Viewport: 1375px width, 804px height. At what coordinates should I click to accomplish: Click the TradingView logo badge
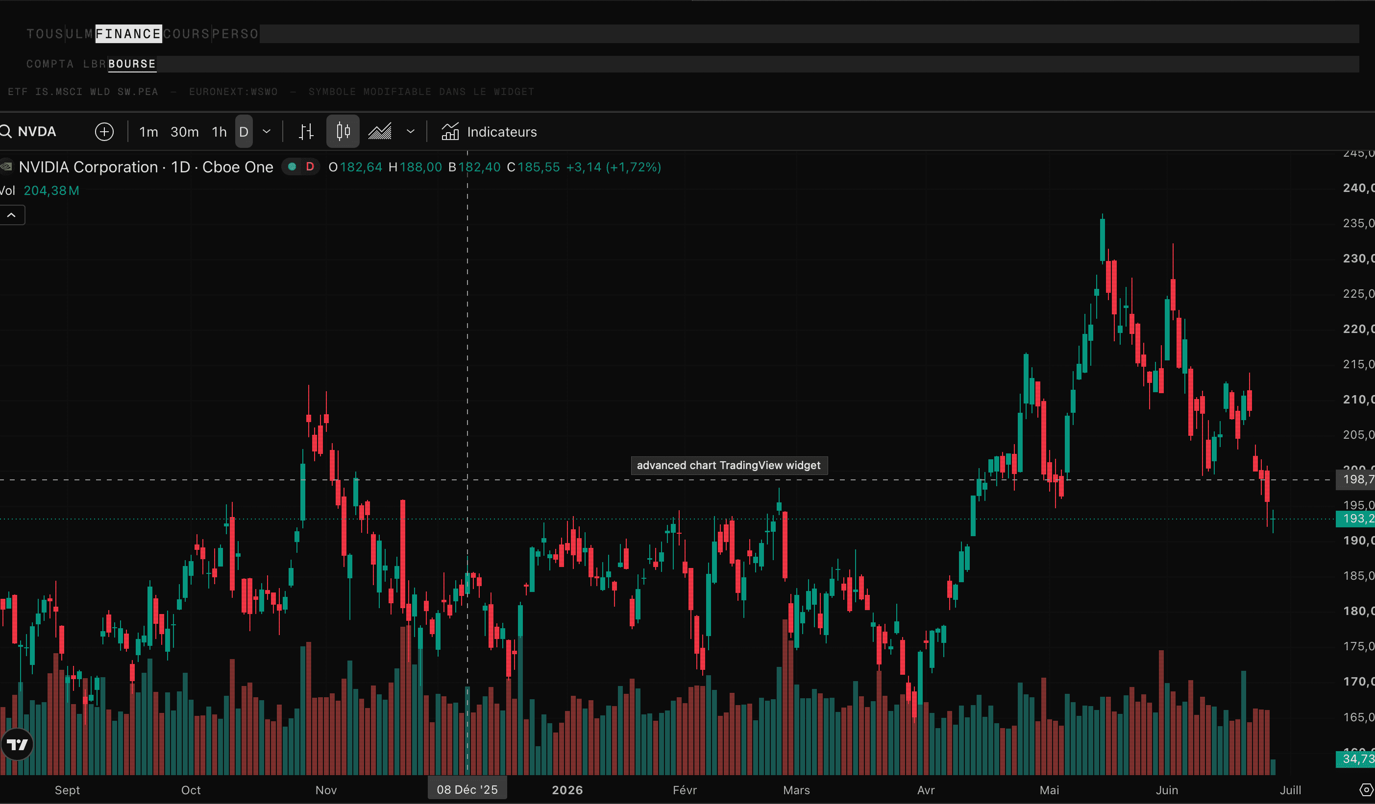tap(17, 744)
